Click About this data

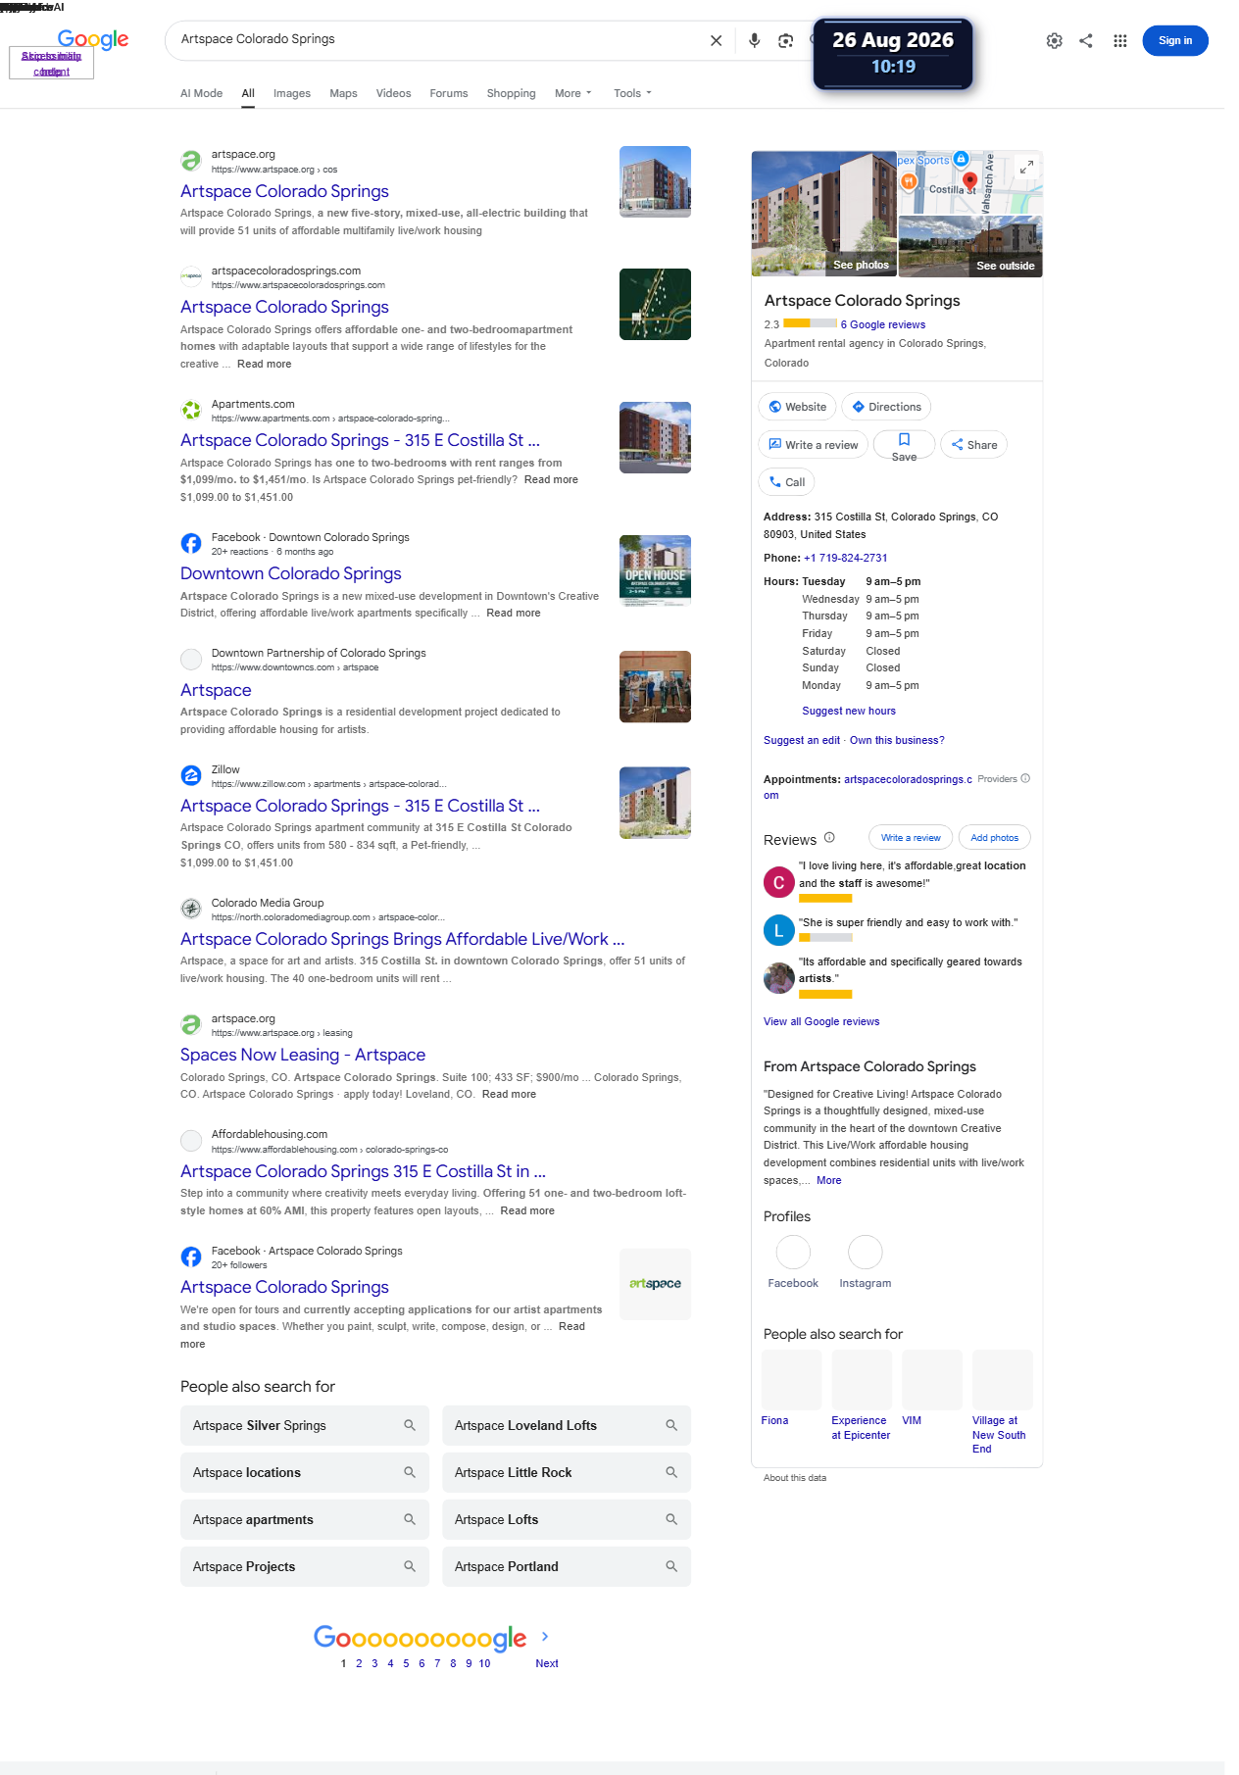click(x=795, y=1478)
